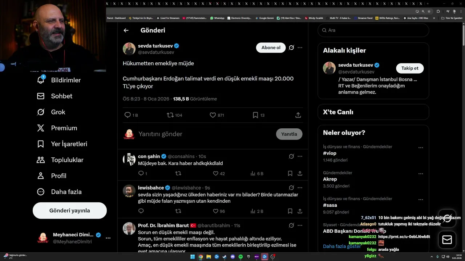The image size is (465, 261).
Task: Open Premium in the sidebar
Action: click(x=57, y=128)
